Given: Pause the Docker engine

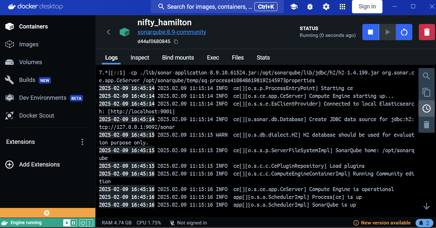Looking at the screenshot, I should coord(74,223).
